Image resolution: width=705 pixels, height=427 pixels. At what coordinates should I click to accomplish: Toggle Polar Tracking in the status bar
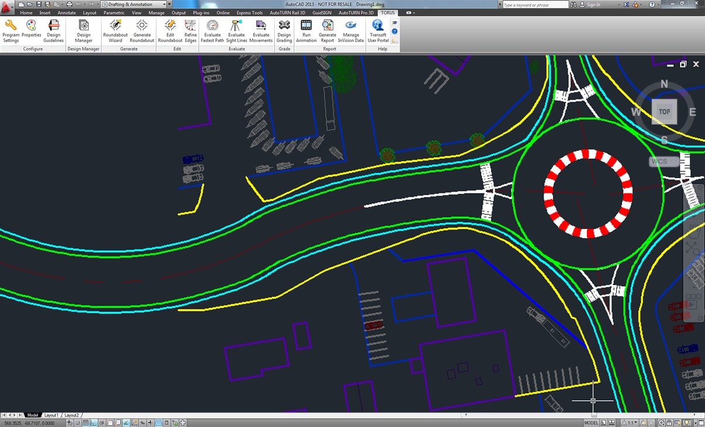pyautogui.click(x=102, y=423)
